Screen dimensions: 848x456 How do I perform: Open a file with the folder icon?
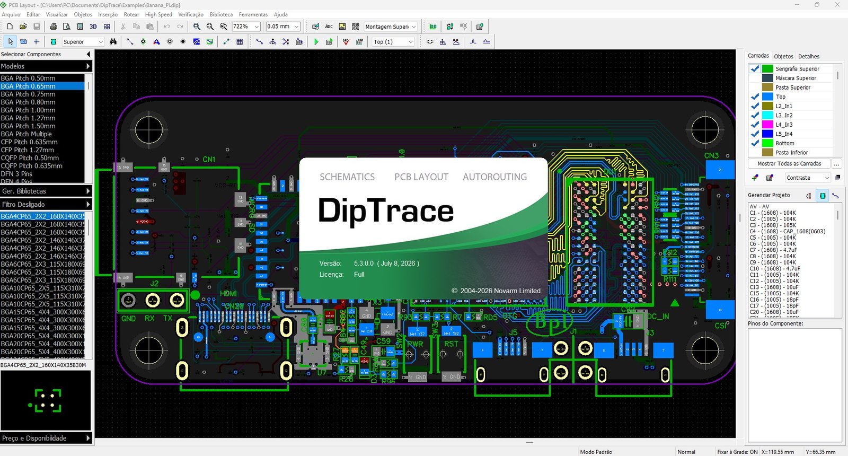23,27
